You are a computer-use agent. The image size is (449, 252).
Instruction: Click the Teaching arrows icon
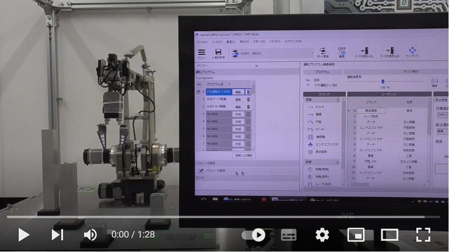(x=412, y=51)
